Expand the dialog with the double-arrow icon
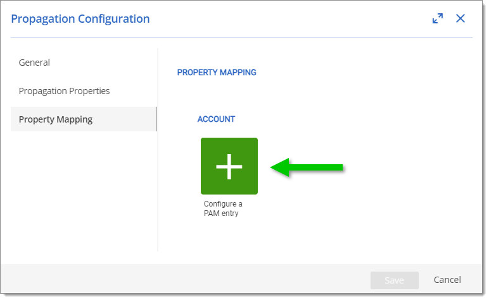This screenshot has height=300, width=489. (438, 18)
